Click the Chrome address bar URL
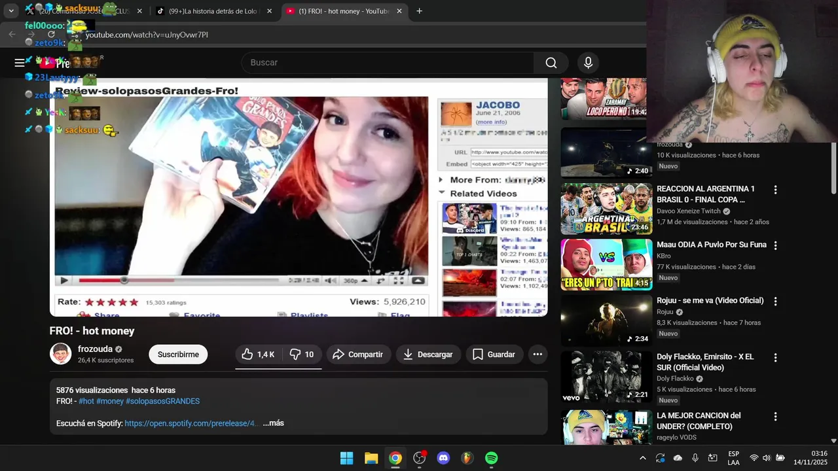The image size is (838, 471). click(147, 35)
